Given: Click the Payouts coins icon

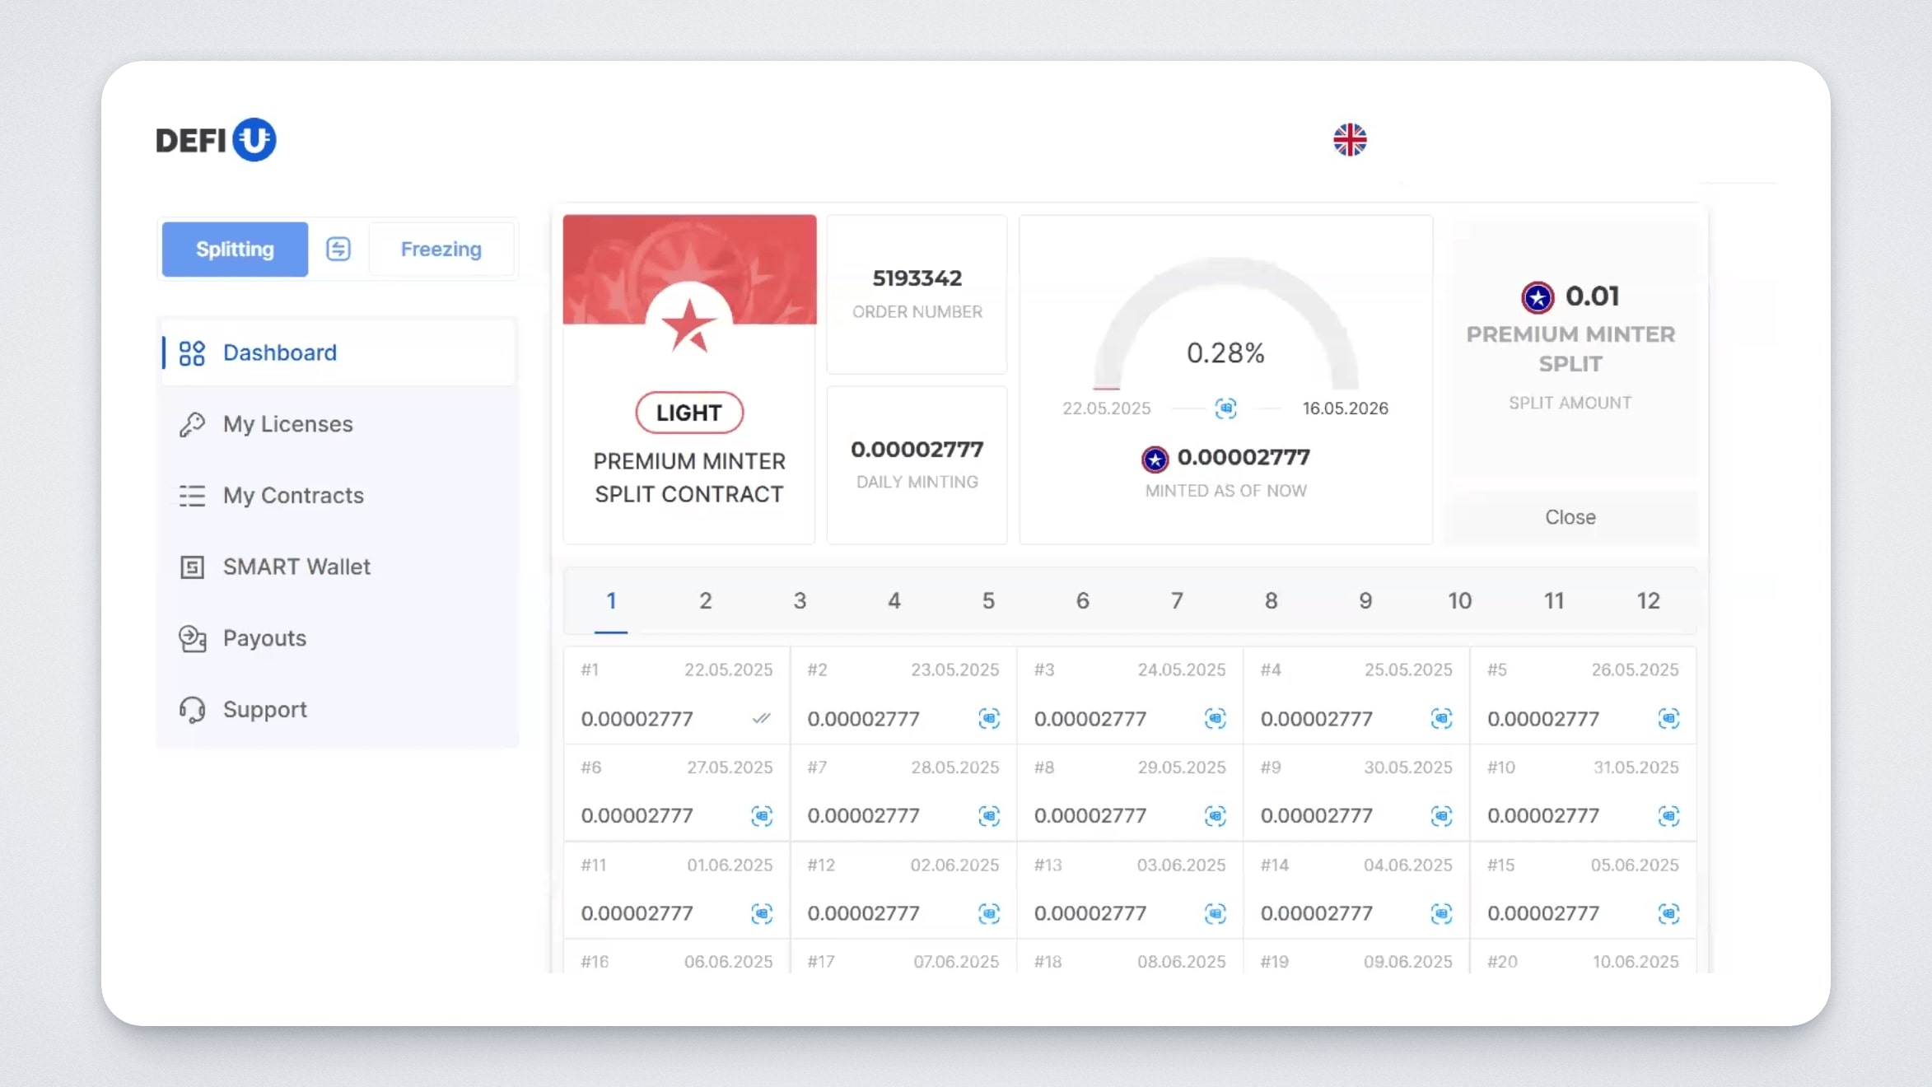Looking at the screenshot, I should 192,638.
